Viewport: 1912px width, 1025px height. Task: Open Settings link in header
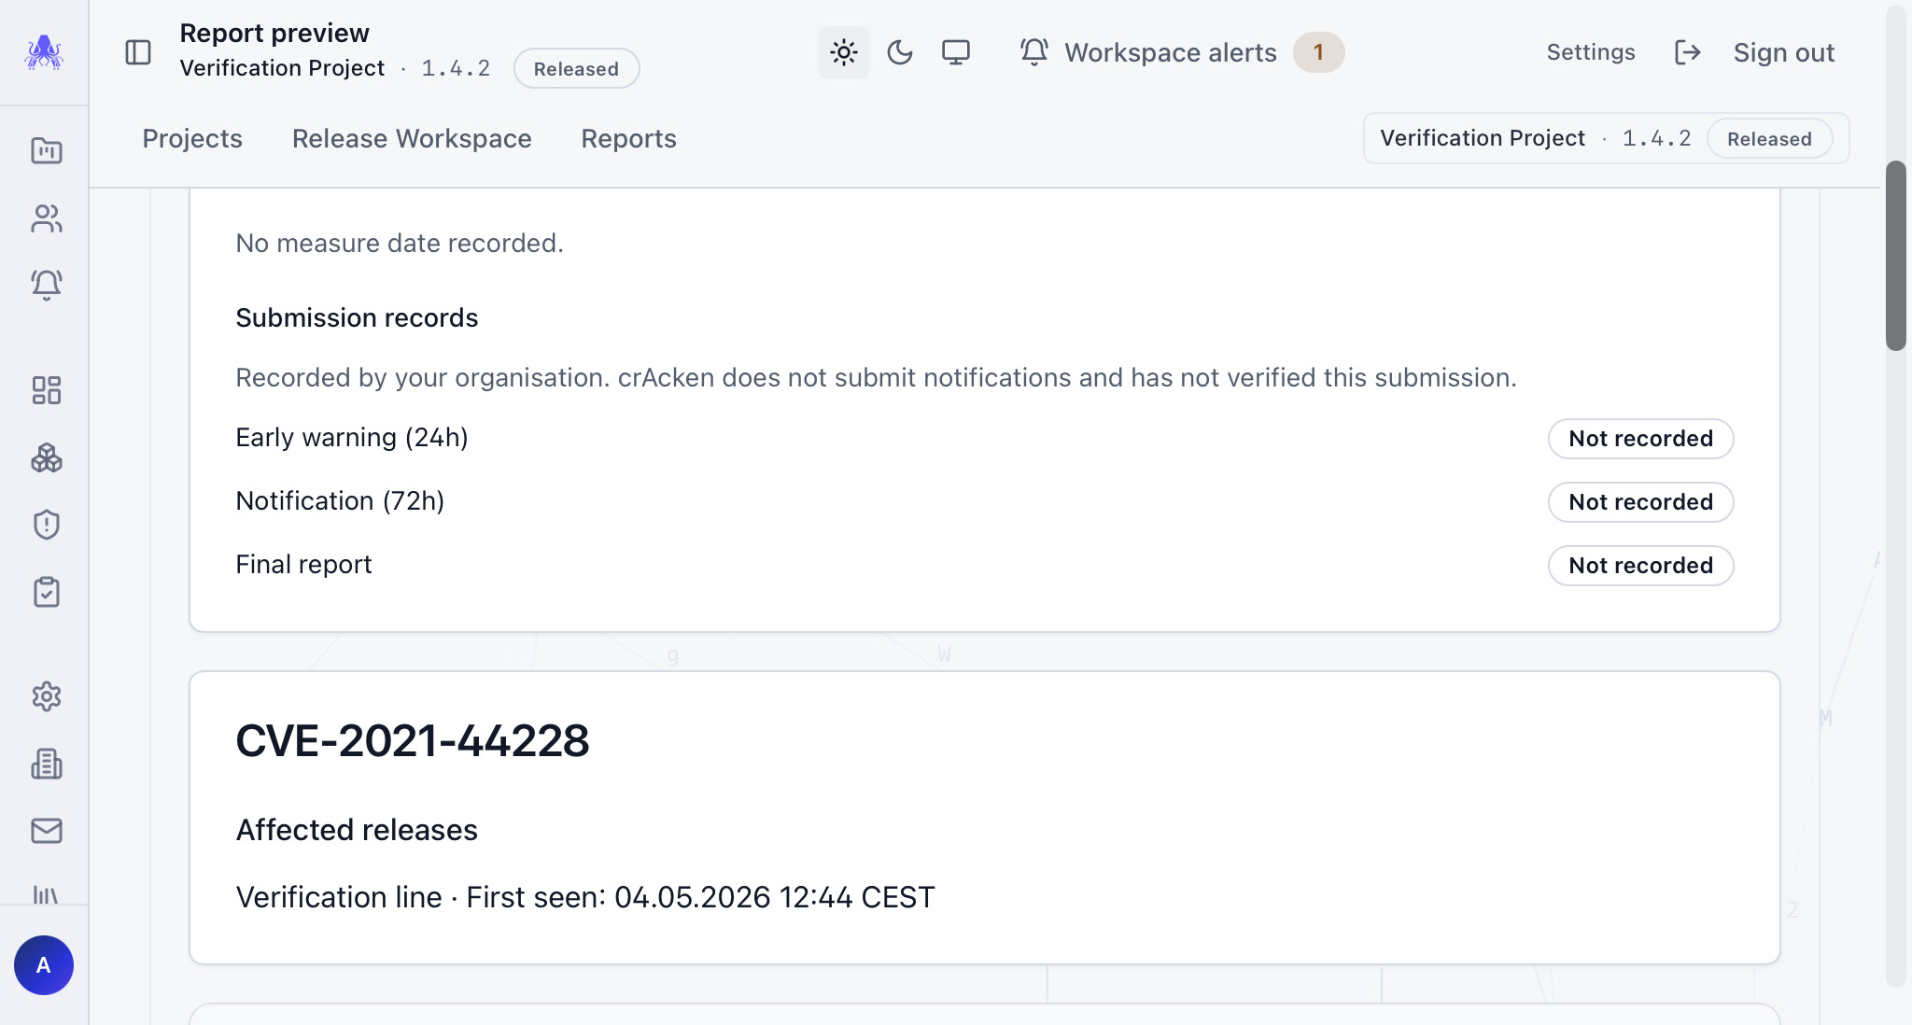click(x=1591, y=52)
